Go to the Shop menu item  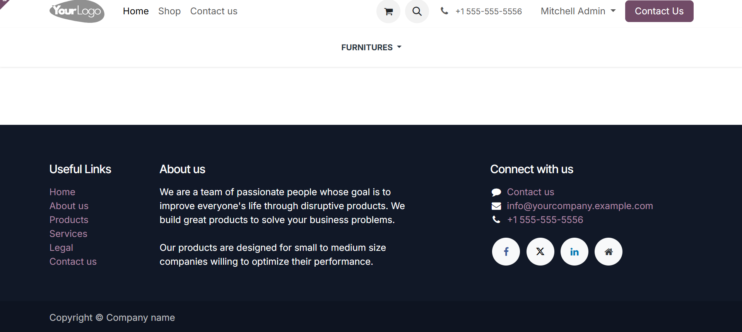point(169,11)
